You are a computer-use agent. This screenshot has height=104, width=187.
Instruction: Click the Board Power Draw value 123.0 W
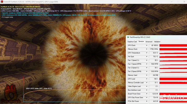pos(154,94)
